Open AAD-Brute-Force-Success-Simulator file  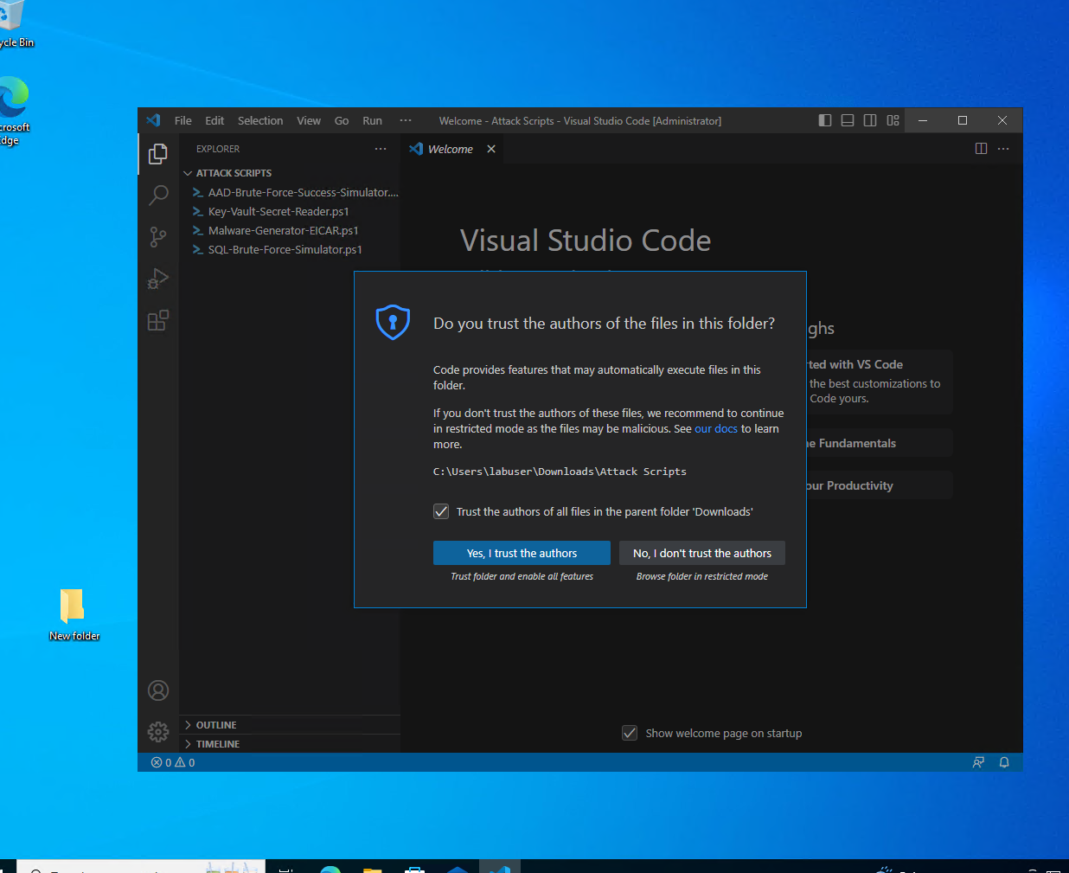coord(291,192)
